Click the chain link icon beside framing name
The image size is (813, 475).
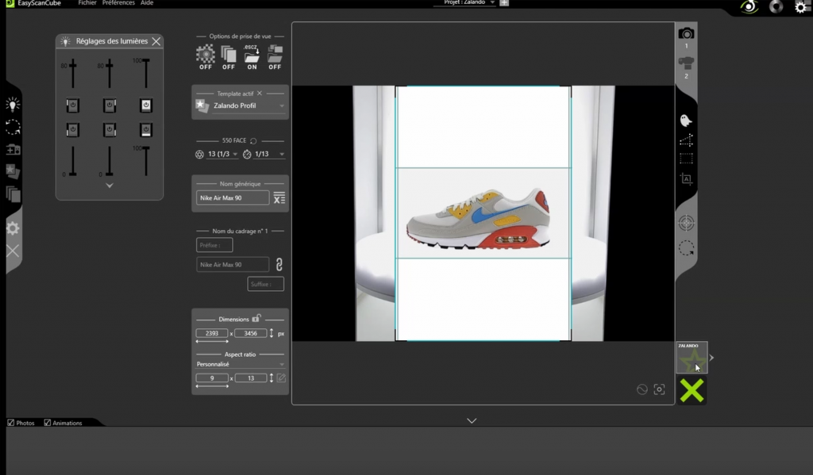tap(279, 265)
